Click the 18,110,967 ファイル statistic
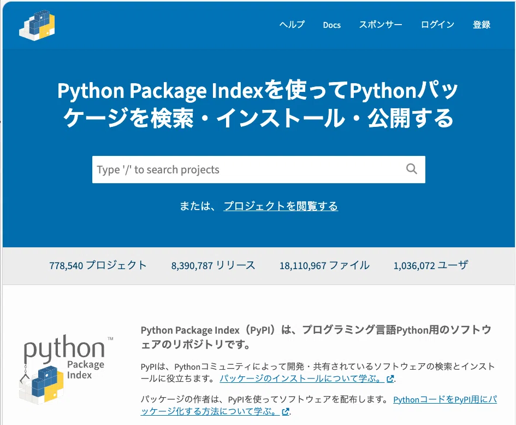The image size is (516, 425). click(324, 265)
